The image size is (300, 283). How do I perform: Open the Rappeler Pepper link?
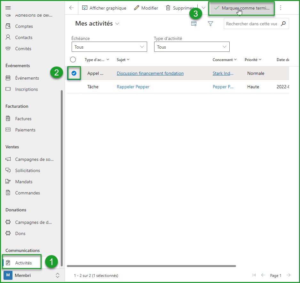point(133,87)
